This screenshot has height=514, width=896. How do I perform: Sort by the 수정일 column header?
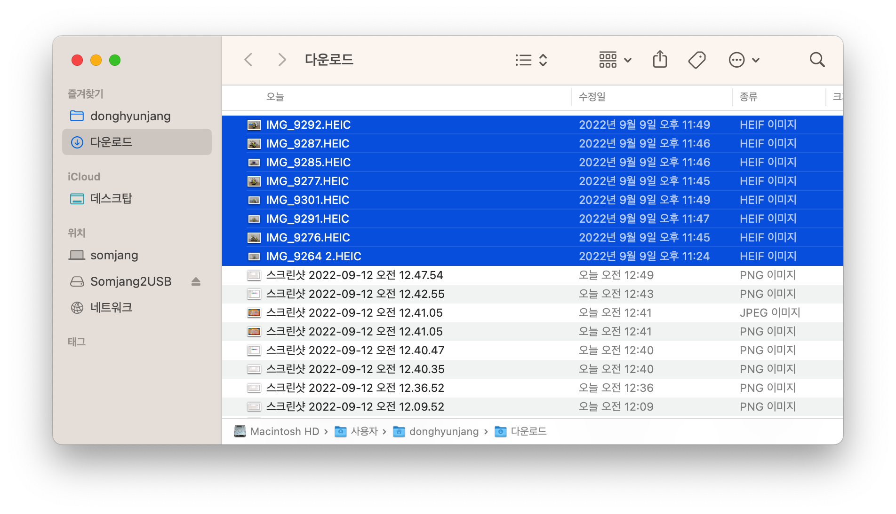[x=652, y=97]
